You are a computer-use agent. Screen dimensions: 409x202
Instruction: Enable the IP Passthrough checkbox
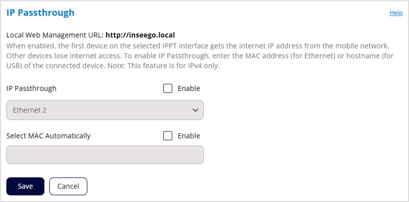tap(168, 88)
